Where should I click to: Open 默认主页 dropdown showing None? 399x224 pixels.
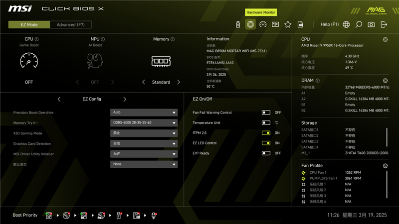[144, 164]
